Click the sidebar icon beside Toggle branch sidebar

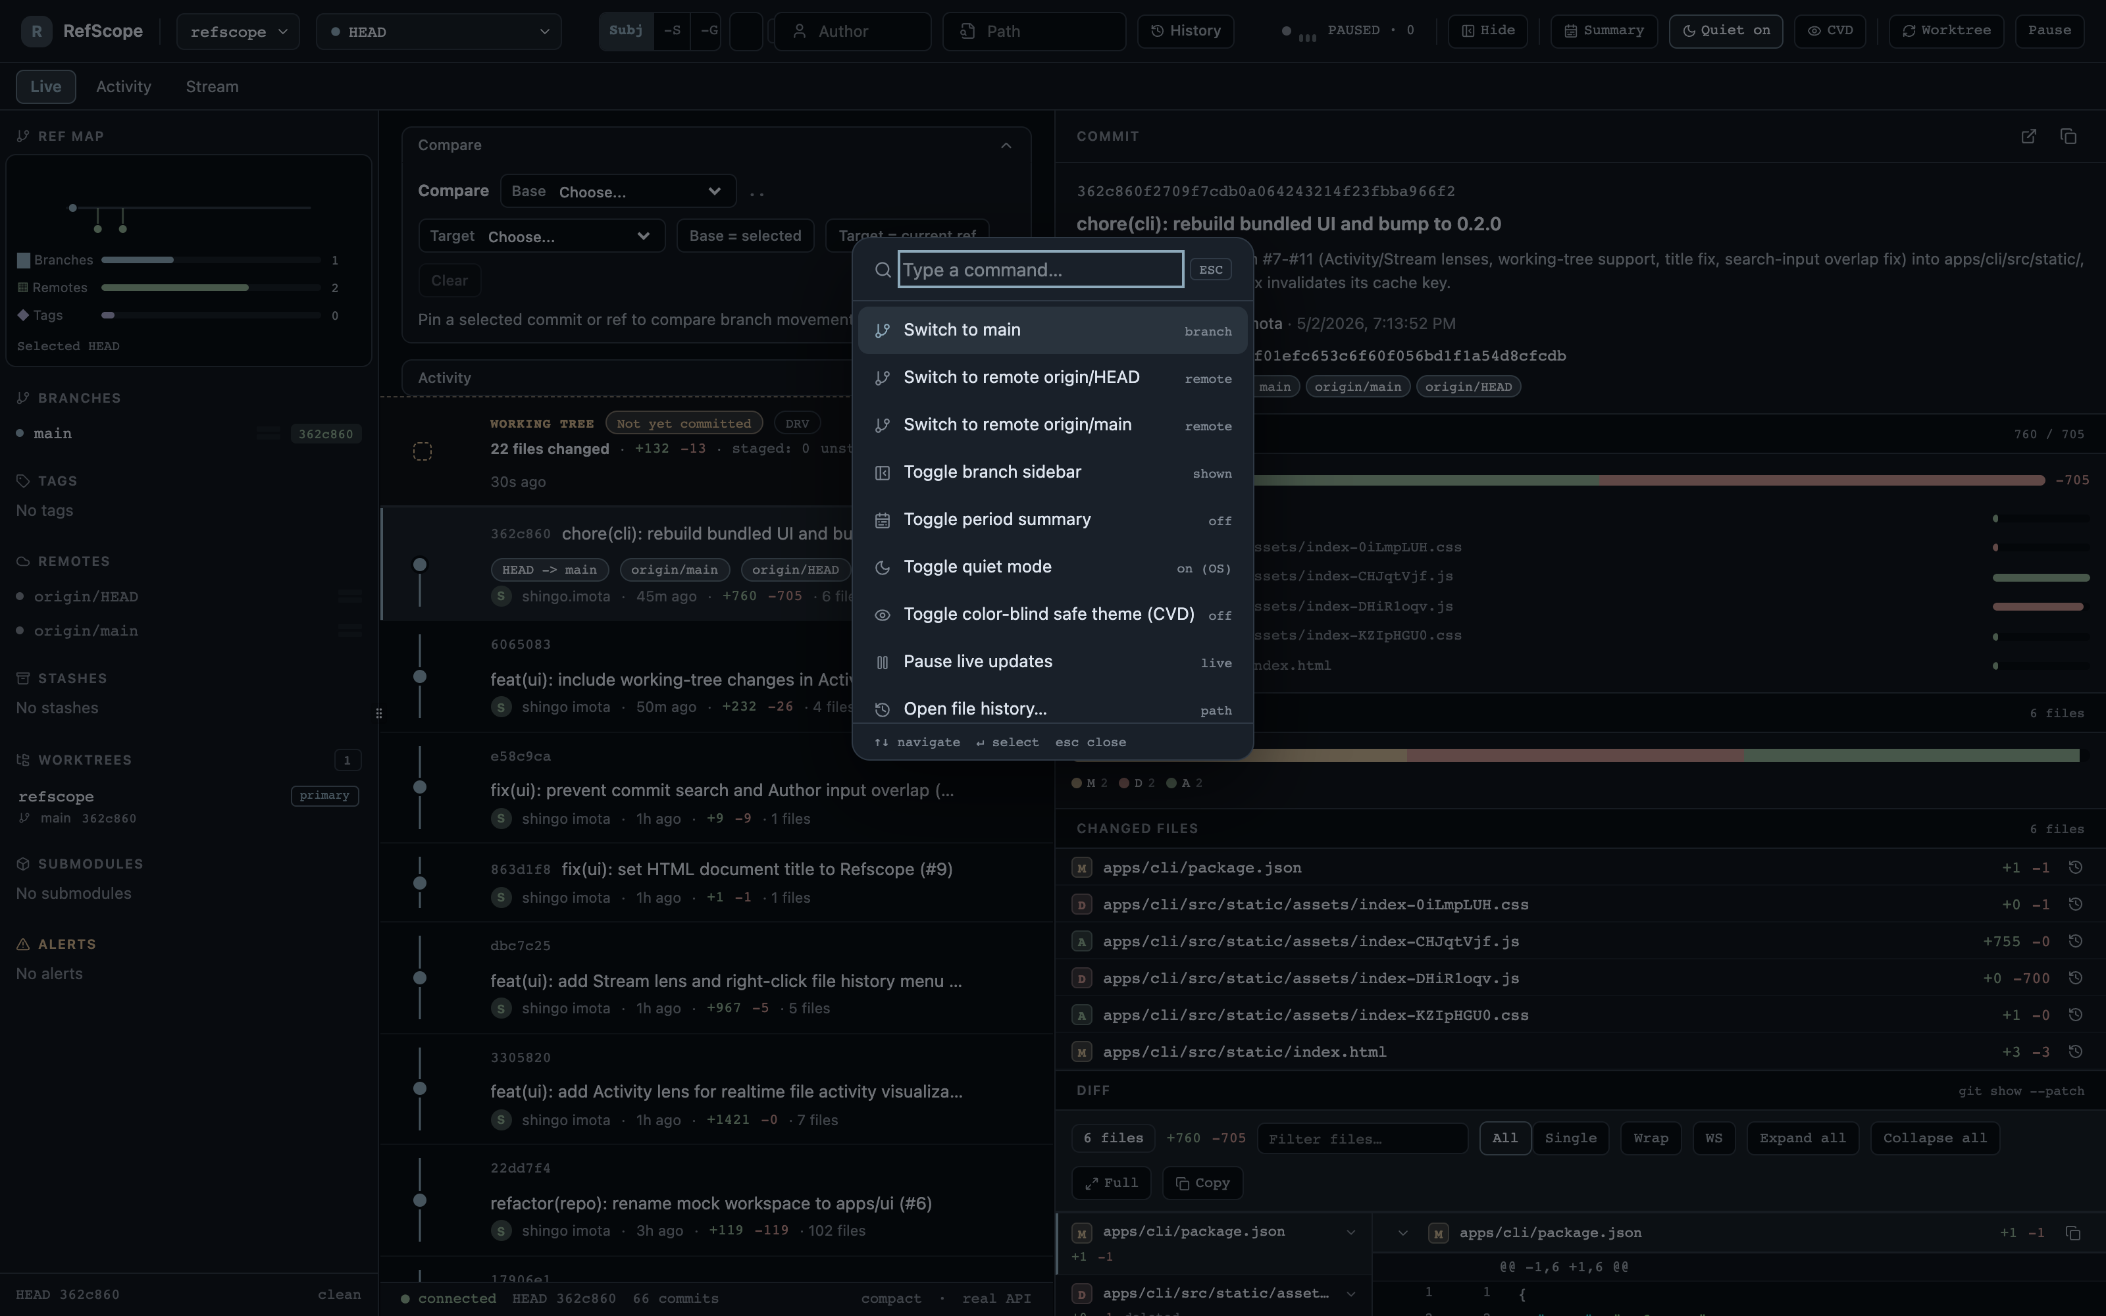pyautogui.click(x=883, y=472)
